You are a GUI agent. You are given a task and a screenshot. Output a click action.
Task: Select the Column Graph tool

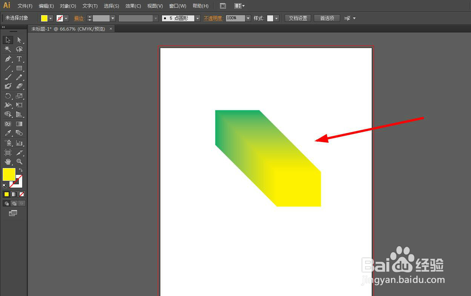click(19, 143)
